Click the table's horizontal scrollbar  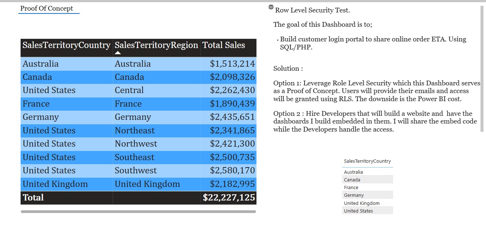tap(138, 211)
